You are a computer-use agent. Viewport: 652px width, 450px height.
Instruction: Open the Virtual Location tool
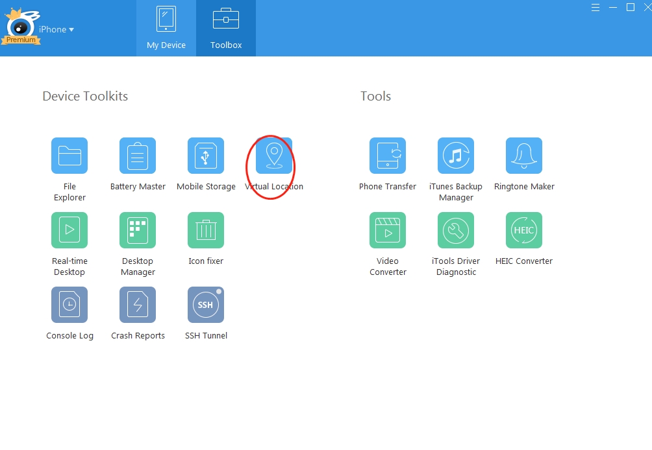point(273,156)
